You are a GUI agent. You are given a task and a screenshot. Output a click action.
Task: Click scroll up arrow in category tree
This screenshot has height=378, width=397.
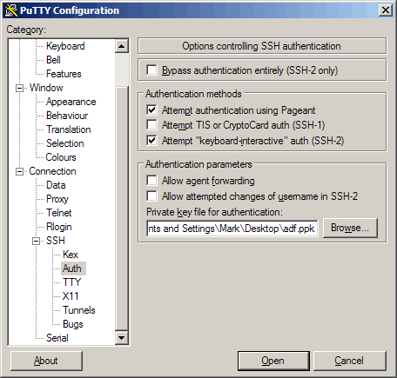click(x=122, y=46)
